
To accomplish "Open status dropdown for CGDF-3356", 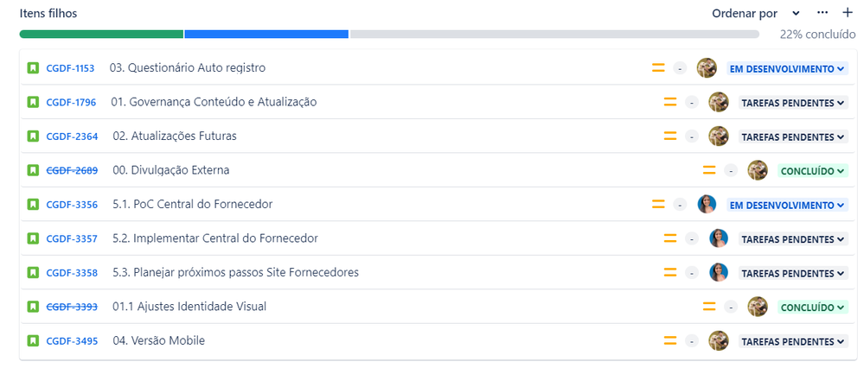I will [x=787, y=205].
